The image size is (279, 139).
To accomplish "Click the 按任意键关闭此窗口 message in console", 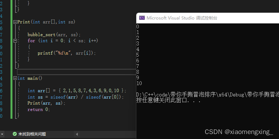I will pos(169,100).
